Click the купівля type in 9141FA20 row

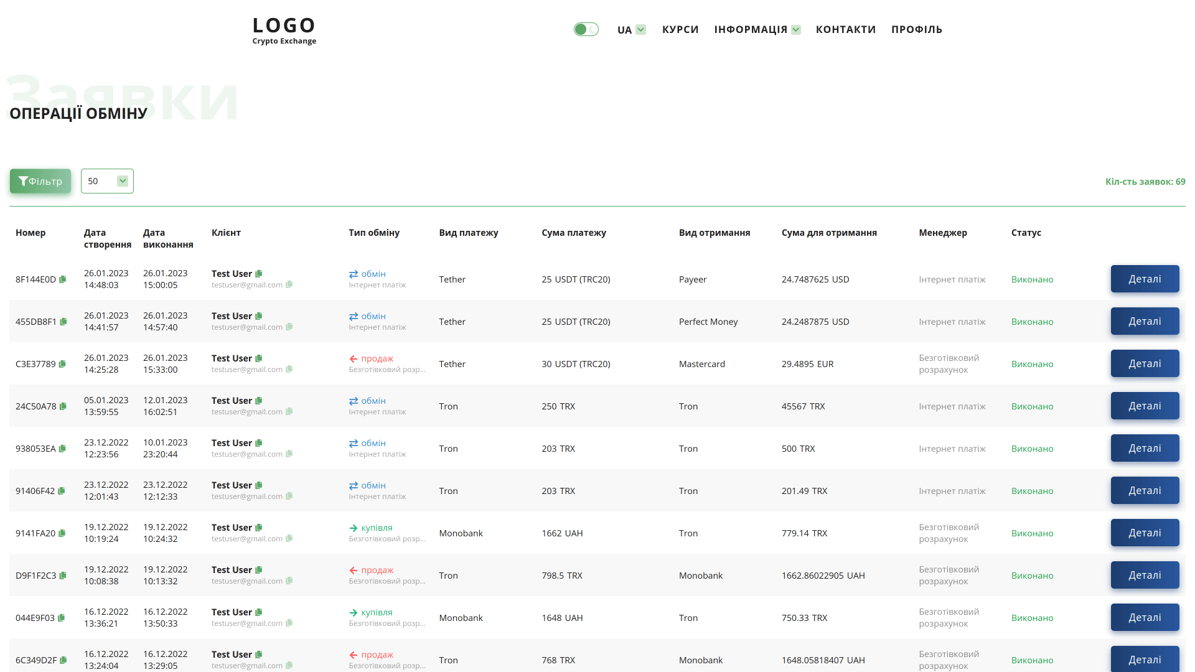pyautogui.click(x=371, y=528)
